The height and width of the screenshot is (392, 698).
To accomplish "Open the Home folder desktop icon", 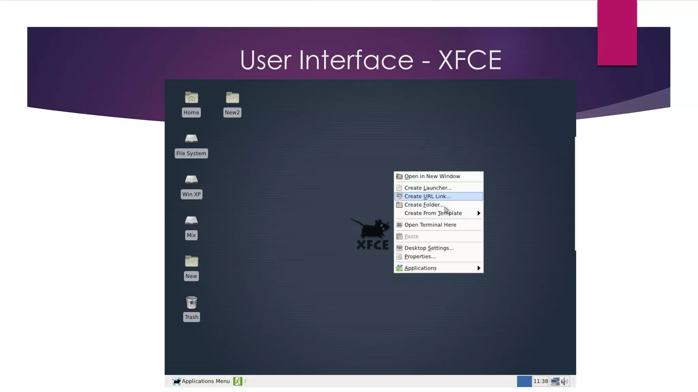I will 191,98.
